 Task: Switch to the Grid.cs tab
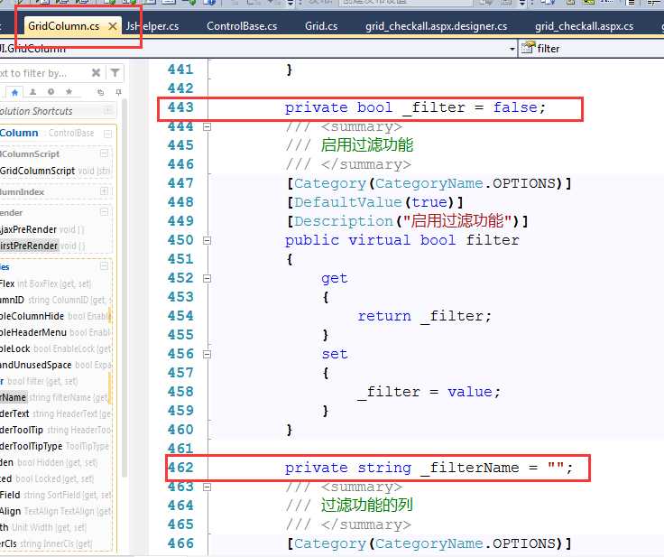click(321, 26)
